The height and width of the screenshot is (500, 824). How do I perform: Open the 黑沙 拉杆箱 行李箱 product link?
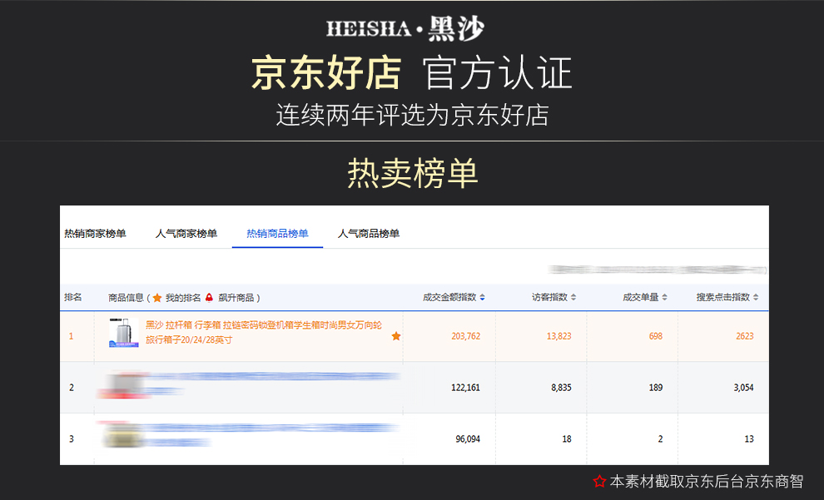[x=264, y=333]
